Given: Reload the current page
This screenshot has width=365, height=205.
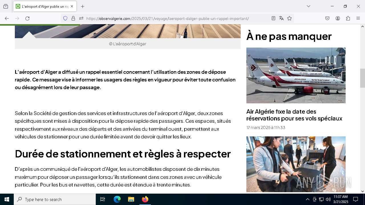Looking at the screenshot, I should click(x=27, y=19).
